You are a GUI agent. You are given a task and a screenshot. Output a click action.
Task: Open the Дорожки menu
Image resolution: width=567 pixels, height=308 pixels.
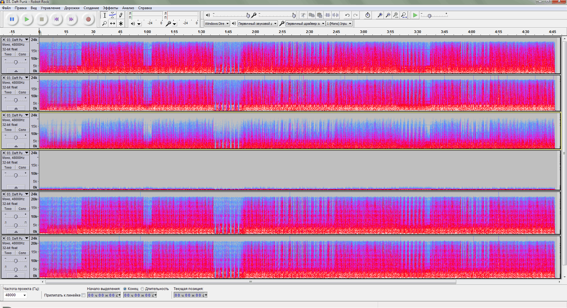(72, 8)
